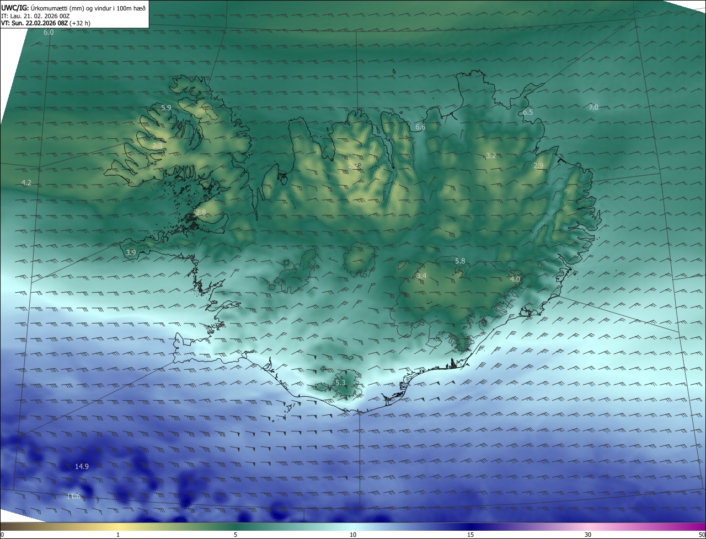Image resolution: width=706 pixels, height=539 pixels.
Task: Click the 3.2 value label
Action: pos(491,156)
